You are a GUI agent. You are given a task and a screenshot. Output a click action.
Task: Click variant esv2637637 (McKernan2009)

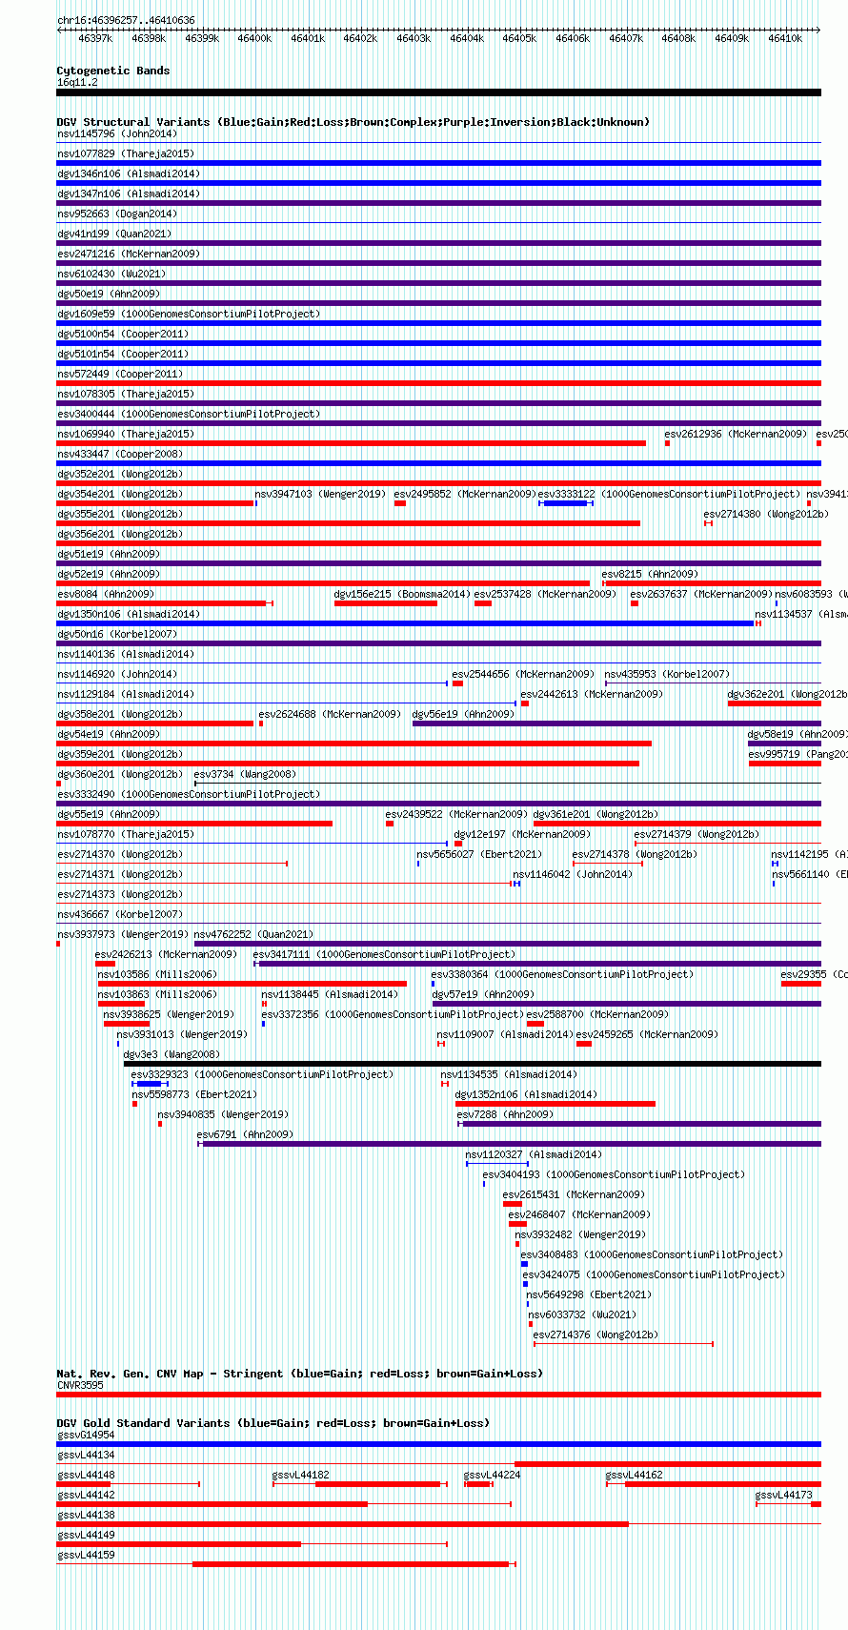pyautogui.click(x=701, y=594)
